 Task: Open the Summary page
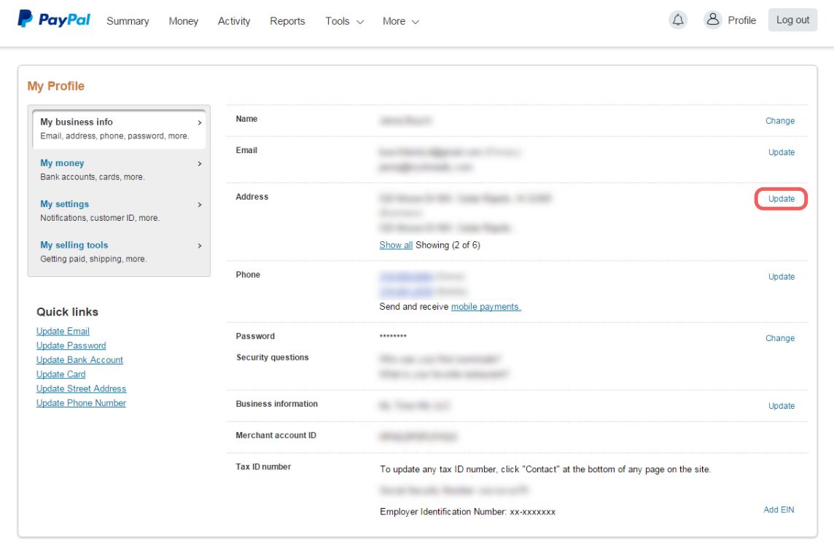[128, 21]
